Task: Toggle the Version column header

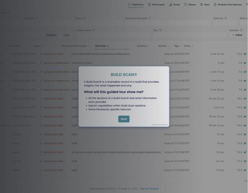Action: tap(164, 46)
